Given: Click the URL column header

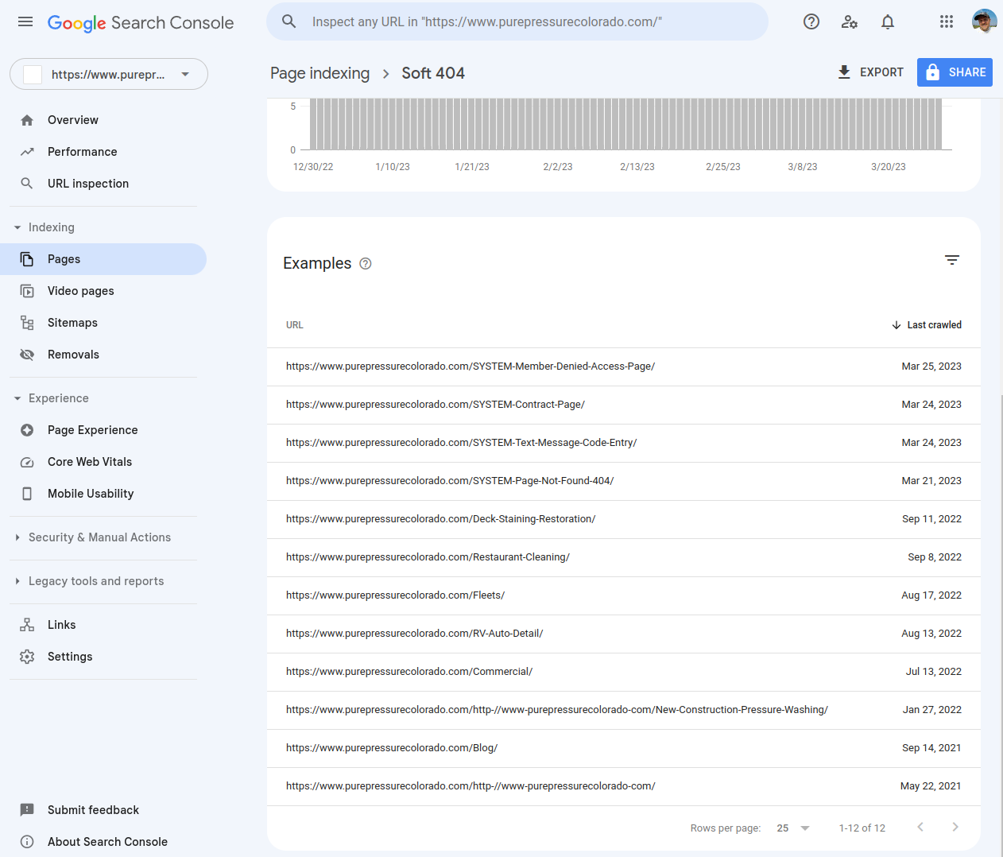Looking at the screenshot, I should coord(295,325).
